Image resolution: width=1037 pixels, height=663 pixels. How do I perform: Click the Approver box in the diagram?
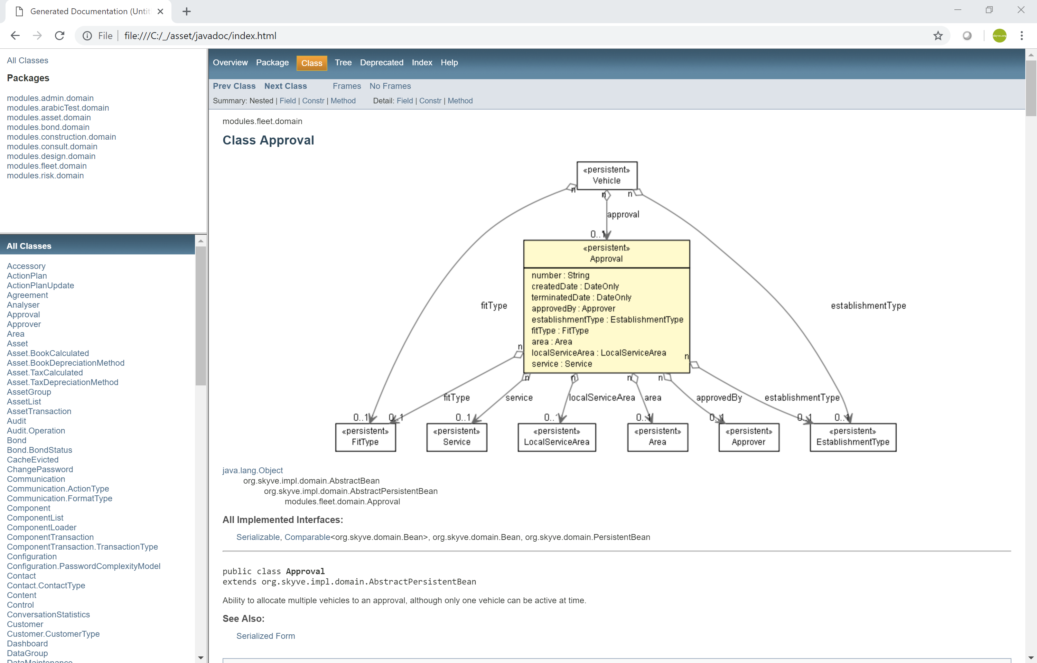[x=748, y=437]
